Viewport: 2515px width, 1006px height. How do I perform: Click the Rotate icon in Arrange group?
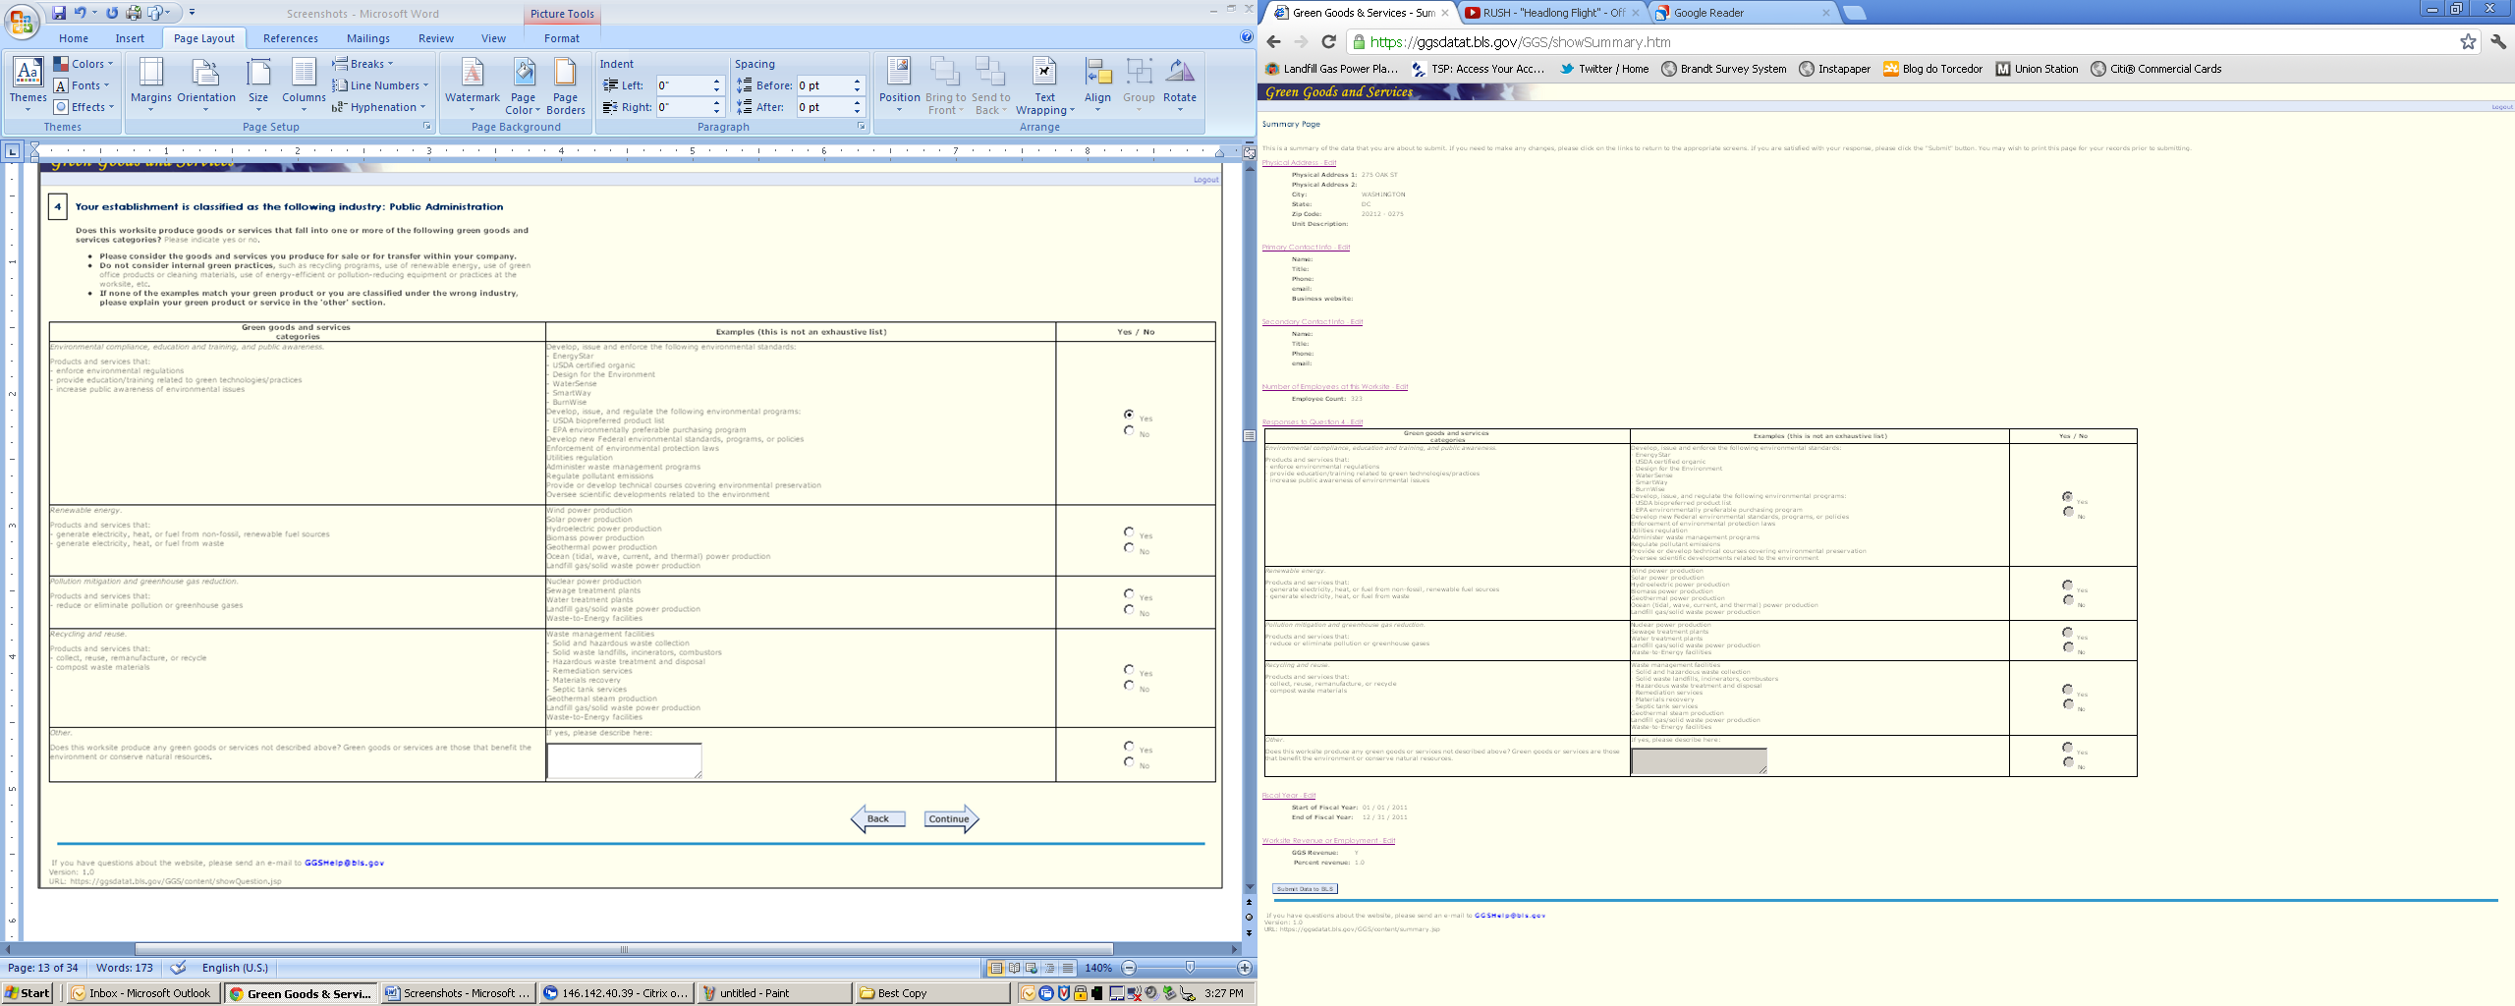[1179, 83]
